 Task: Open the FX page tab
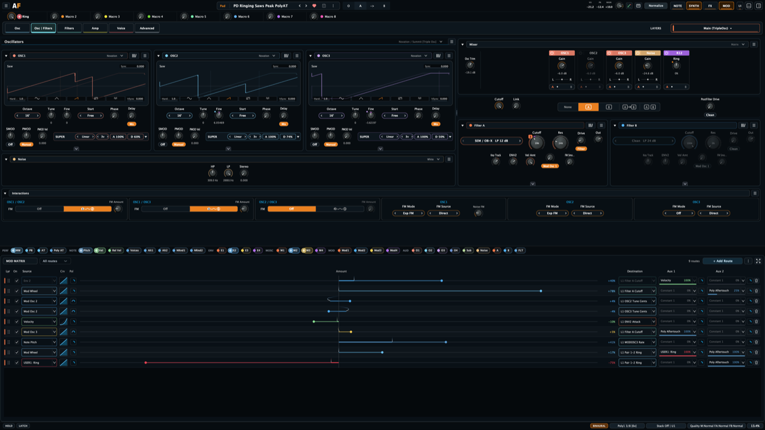[710, 6]
